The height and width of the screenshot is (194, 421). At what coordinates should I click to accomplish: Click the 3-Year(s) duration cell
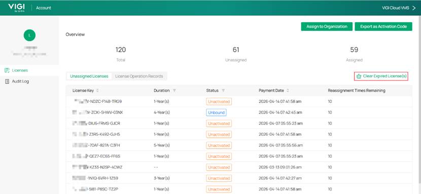162,178
